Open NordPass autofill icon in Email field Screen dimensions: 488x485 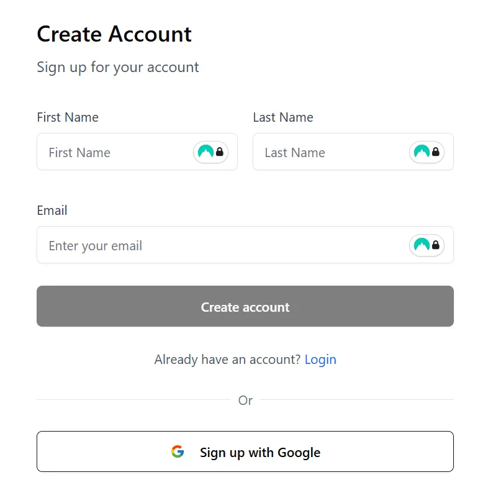[422, 245]
